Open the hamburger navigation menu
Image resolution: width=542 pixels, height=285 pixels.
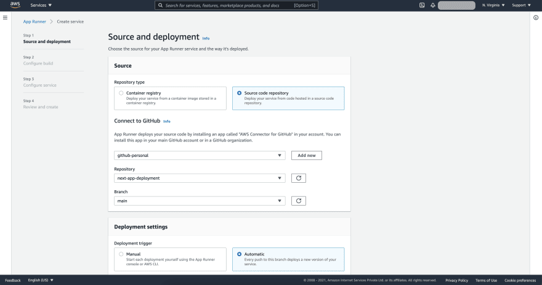tap(5, 18)
